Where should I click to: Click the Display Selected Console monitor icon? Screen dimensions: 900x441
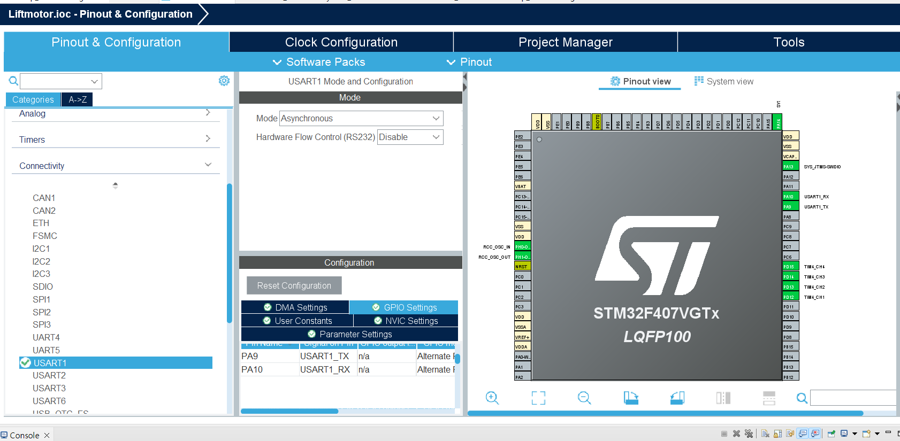[x=844, y=434]
